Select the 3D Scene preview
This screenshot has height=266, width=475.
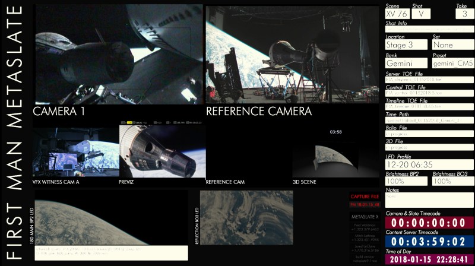point(335,156)
